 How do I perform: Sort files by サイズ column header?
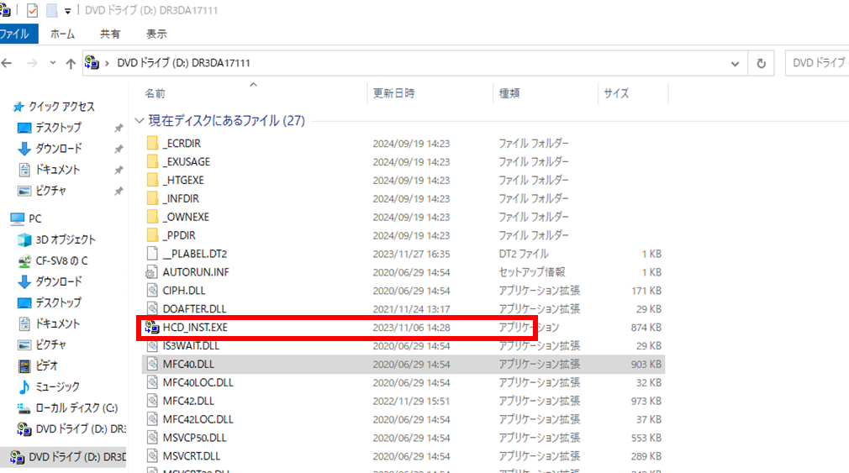click(615, 93)
